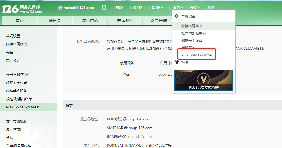Open the 应用中心 tab
The width and height of the screenshot is (282, 148).
click(x=90, y=21)
